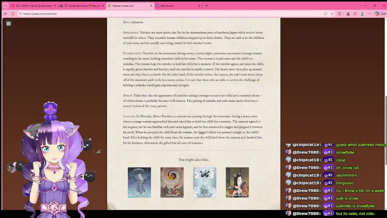
Task: Click chat message 'but its neko, not niko.'
Action: tap(355, 213)
